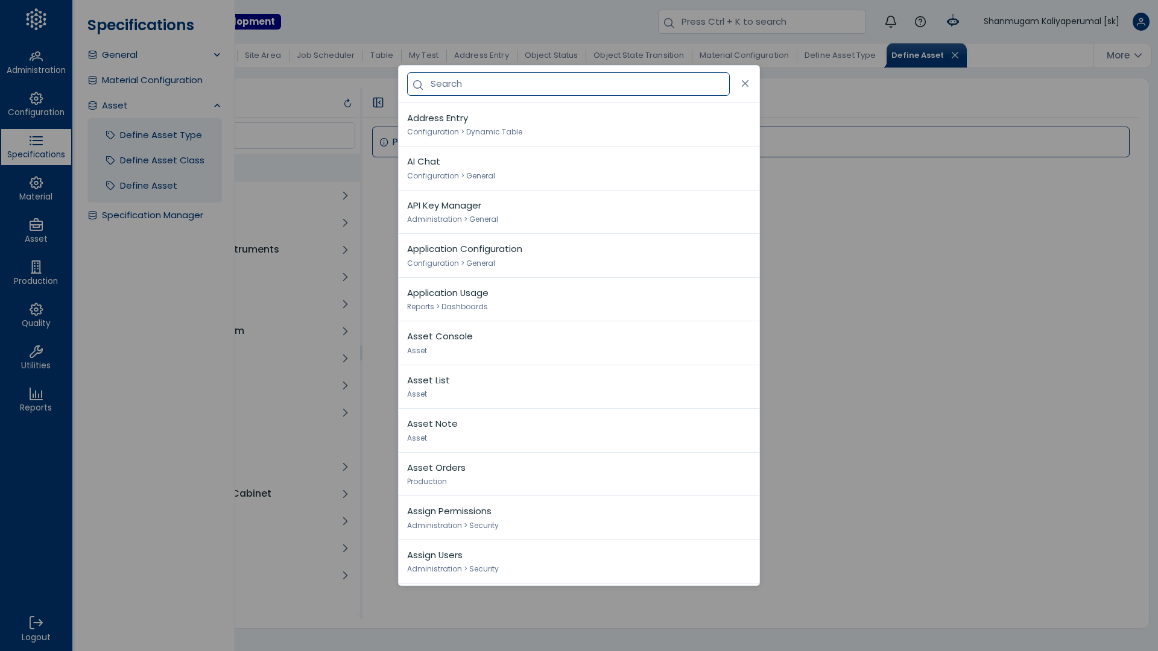Viewport: 1158px width, 651px height.
Task: Open the Quality sidebar section
Action: (x=36, y=316)
